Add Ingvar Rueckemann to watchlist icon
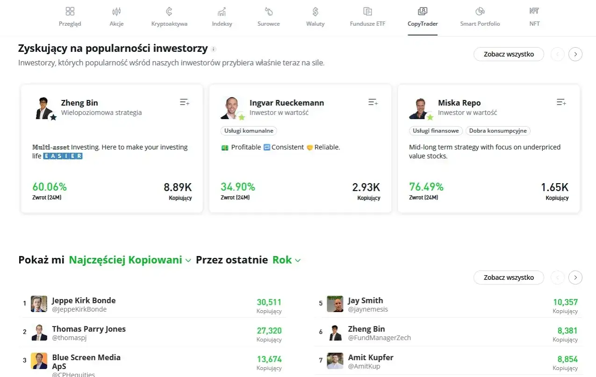Viewport: 596px width, 377px height. tap(373, 102)
